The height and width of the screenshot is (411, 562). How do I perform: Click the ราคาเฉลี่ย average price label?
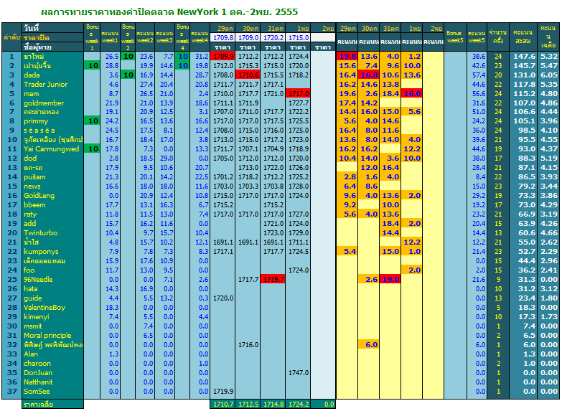click(38, 405)
